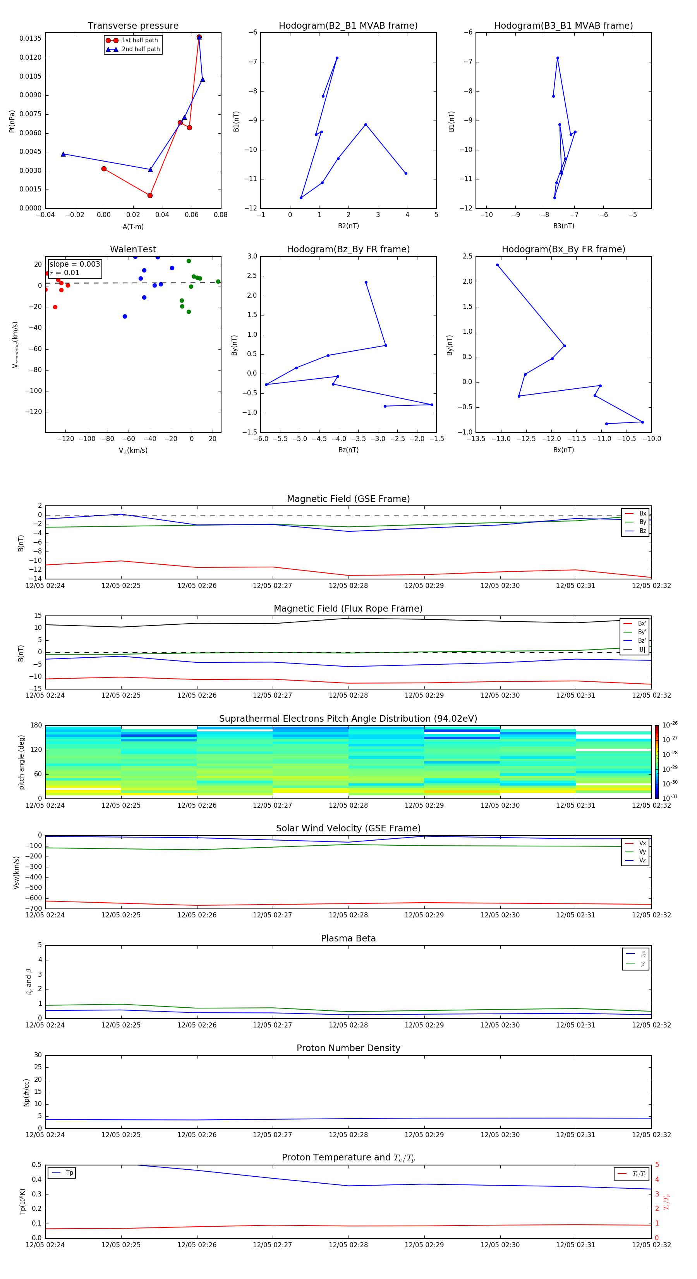Viewport: 697px width, 1279px height.
Task: Click the Tp legend entry in temperature plot
Action: [x=62, y=1173]
